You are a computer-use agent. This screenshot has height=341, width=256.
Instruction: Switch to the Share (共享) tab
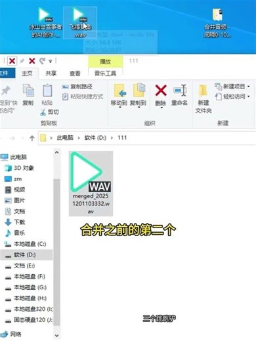[x=51, y=73]
